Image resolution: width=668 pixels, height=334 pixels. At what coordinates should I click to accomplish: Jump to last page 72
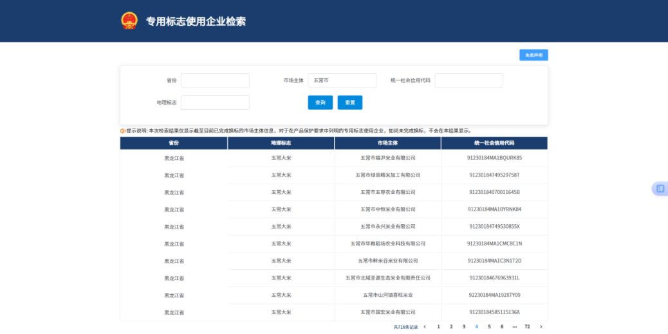pos(527,327)
